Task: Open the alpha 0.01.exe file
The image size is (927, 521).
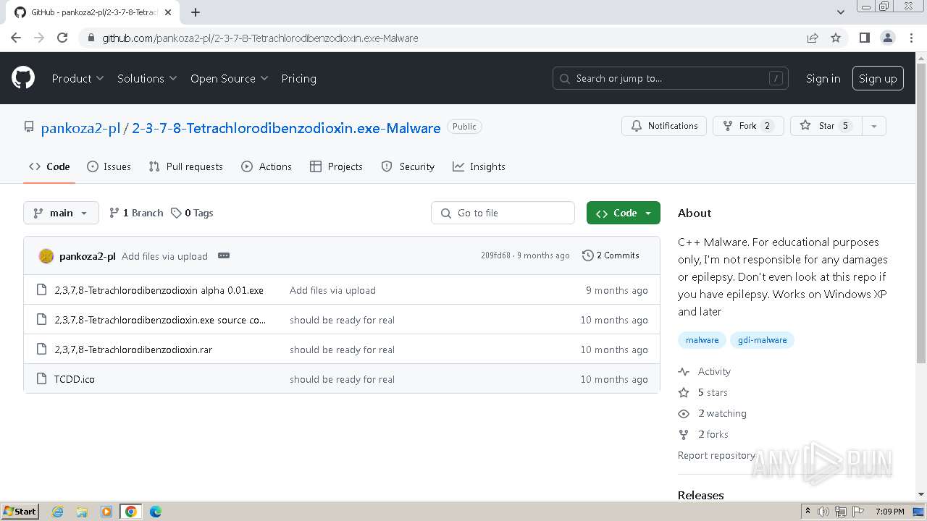Action: 159,290
